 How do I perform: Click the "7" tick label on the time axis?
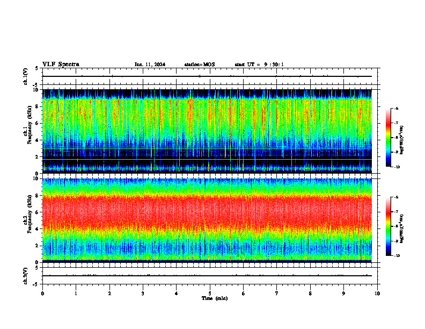[277, 294]
